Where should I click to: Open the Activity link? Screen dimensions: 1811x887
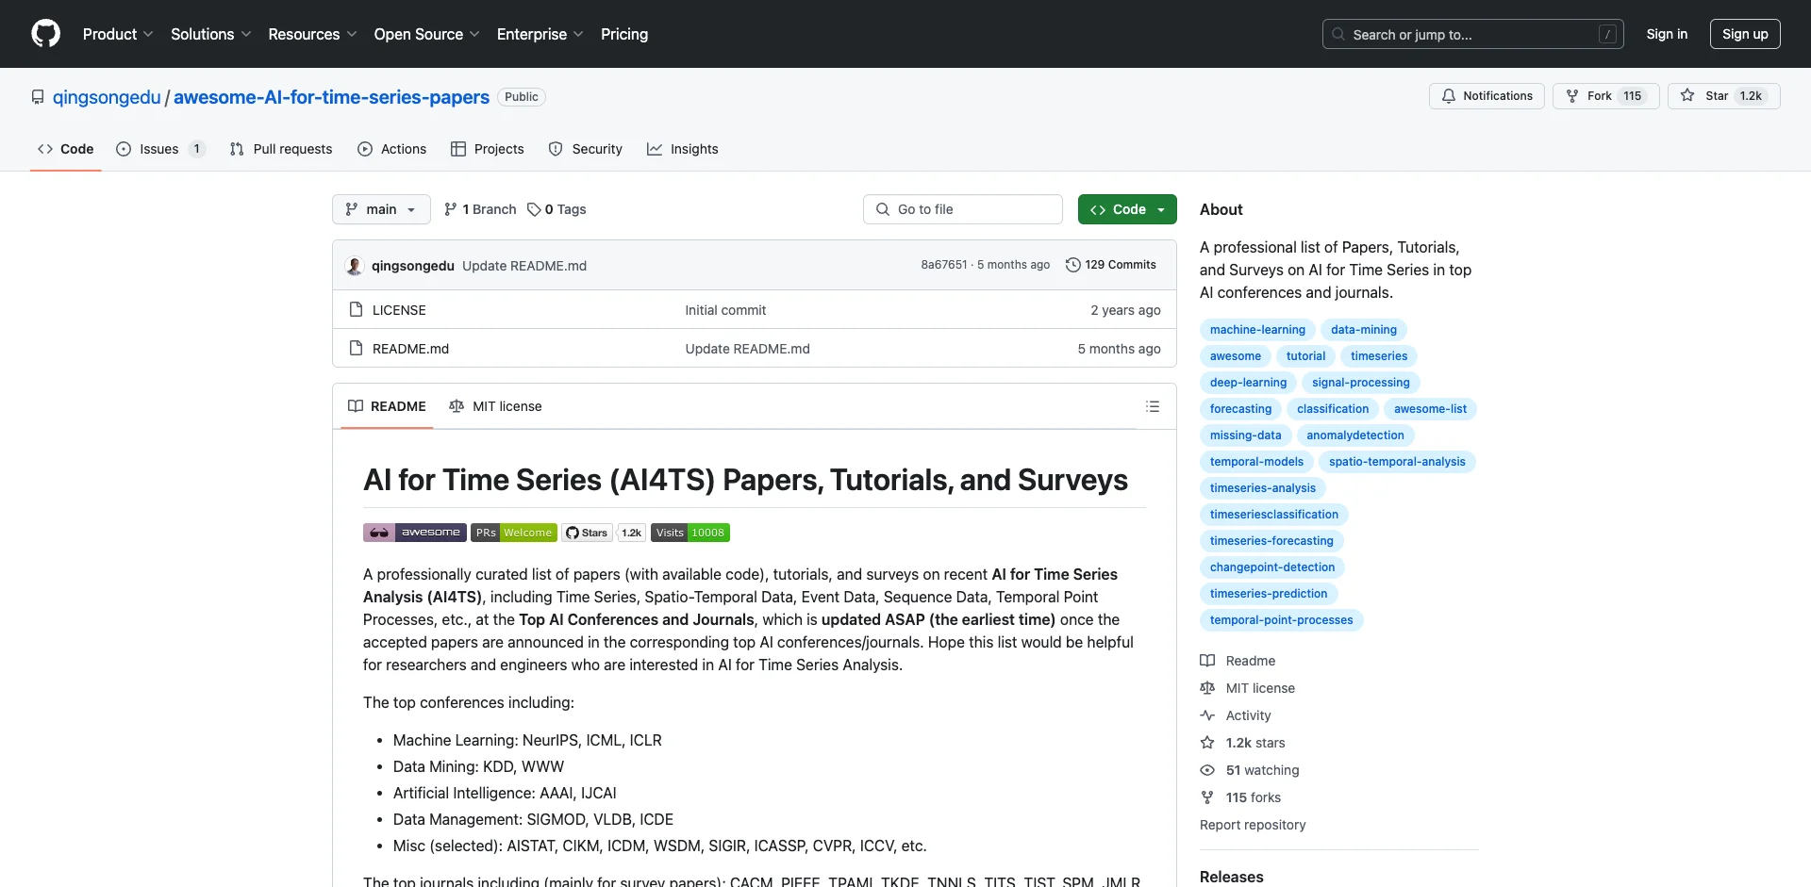click(1236, 715)
